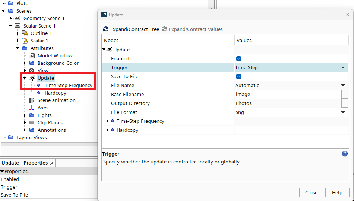Click the Help button
354x201 pixels.
click(337, 192)
